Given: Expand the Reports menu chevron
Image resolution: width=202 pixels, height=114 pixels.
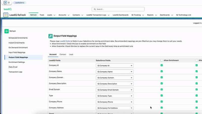Looking at the screenshot, I should point(156,15).
